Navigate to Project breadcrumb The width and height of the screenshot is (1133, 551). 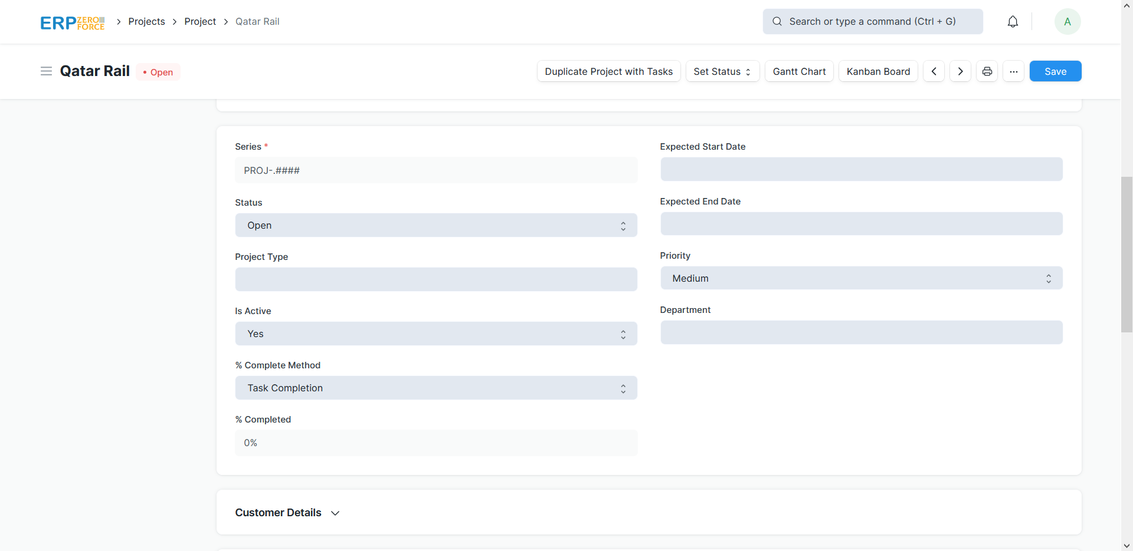200,21
